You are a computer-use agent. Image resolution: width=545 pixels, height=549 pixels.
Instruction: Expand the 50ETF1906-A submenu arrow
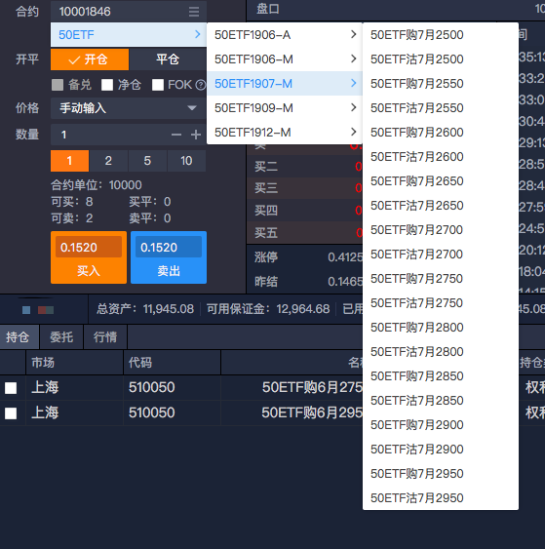coord(354,34)
